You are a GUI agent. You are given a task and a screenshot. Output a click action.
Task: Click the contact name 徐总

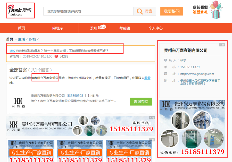point(183,60)
